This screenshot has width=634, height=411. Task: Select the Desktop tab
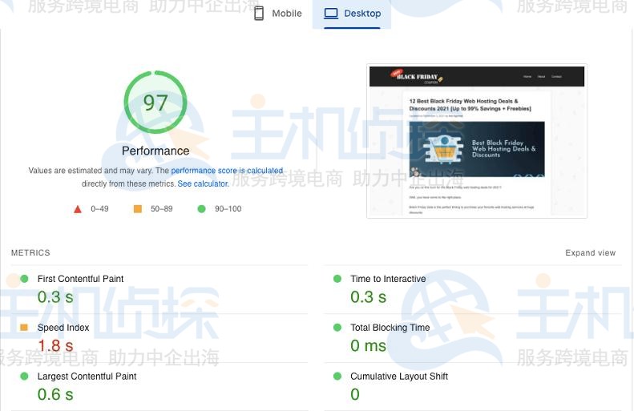352,14
